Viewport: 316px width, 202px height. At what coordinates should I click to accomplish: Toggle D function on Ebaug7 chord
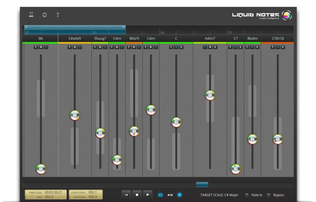(100, 47)
